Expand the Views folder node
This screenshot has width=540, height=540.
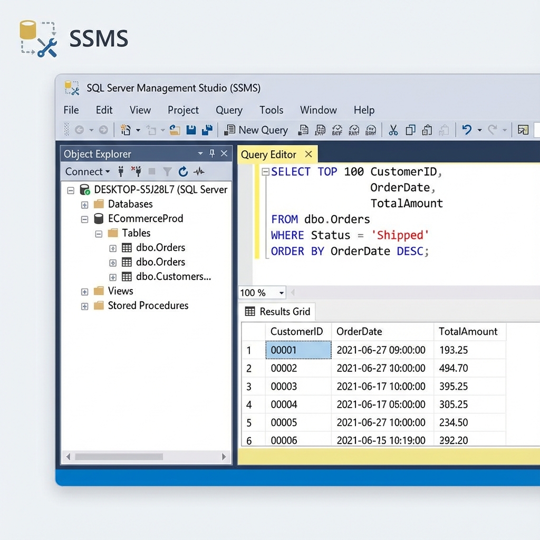click(x=84, y=292)
